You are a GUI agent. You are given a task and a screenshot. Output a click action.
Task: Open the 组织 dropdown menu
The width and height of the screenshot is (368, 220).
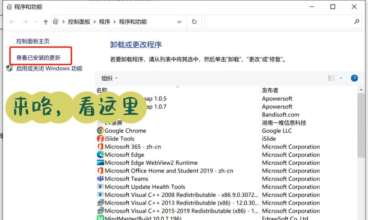click(x=109, y=78)
